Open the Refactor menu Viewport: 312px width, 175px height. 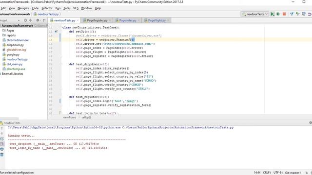pyautogui.click(x=47, y=8)
